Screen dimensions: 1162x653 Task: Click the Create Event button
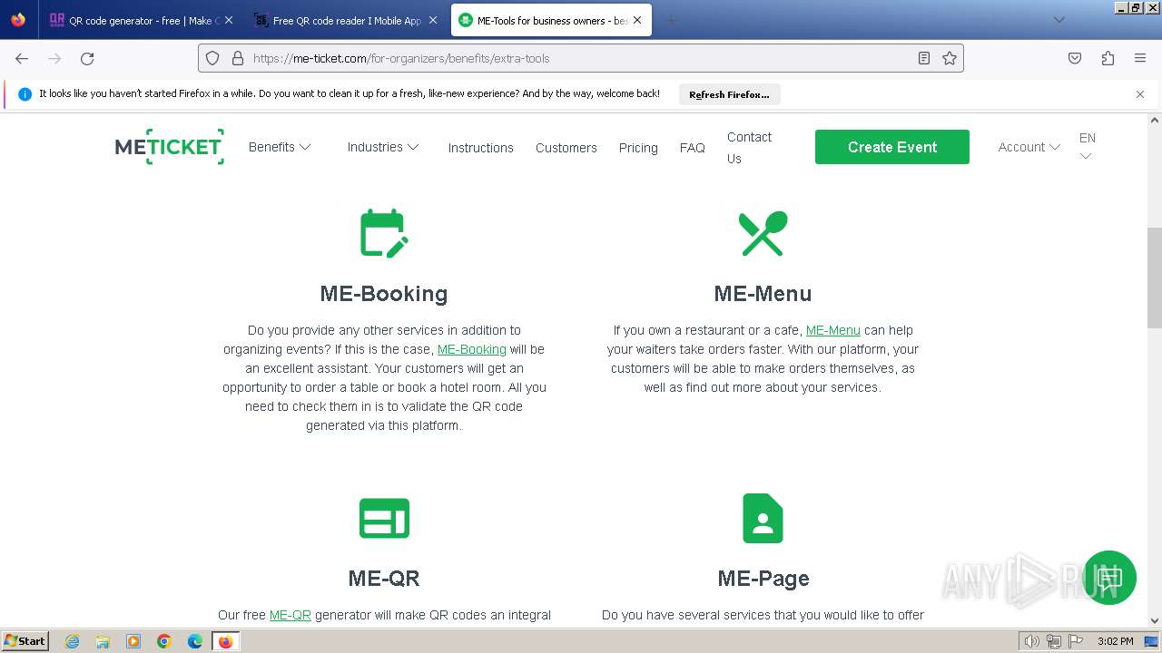(892, 147)
